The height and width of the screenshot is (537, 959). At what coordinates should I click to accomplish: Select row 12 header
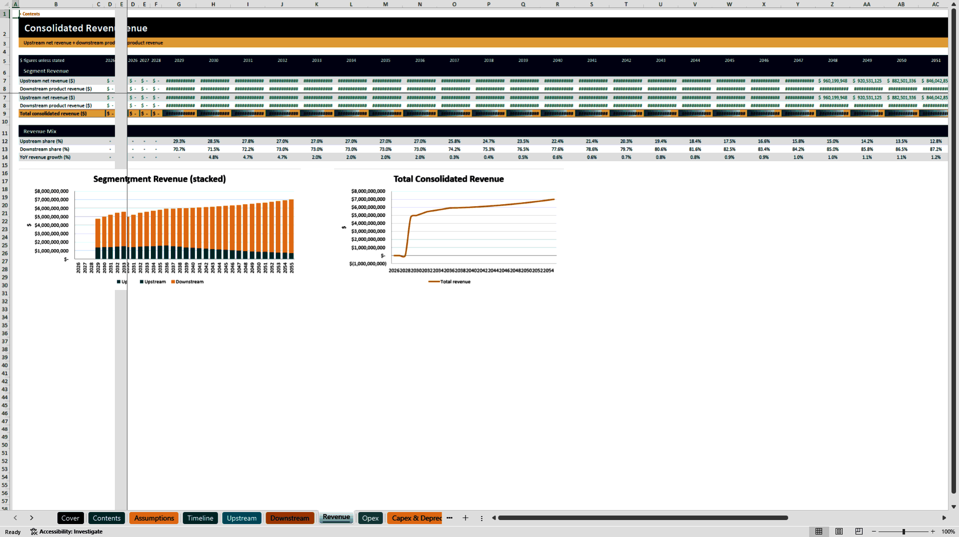(5, 141)
